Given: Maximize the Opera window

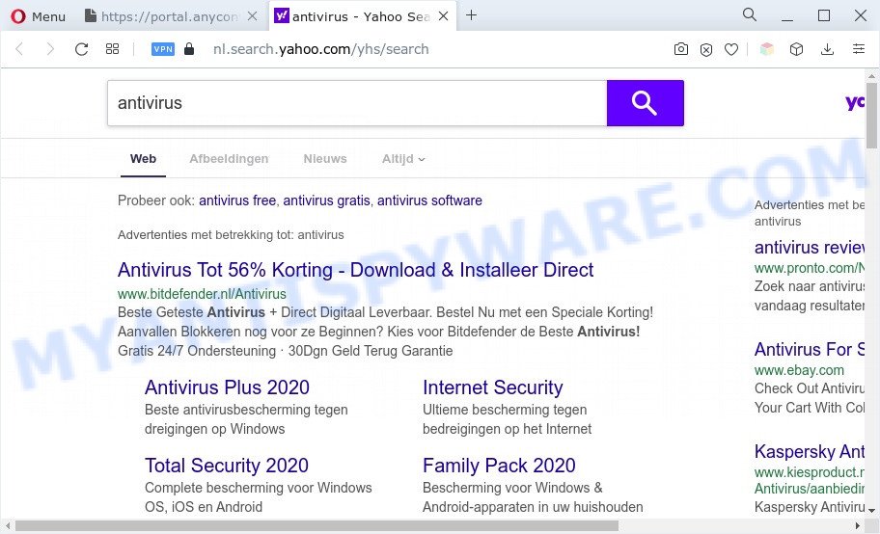Looking at the screenshot, I should [824, 15].
